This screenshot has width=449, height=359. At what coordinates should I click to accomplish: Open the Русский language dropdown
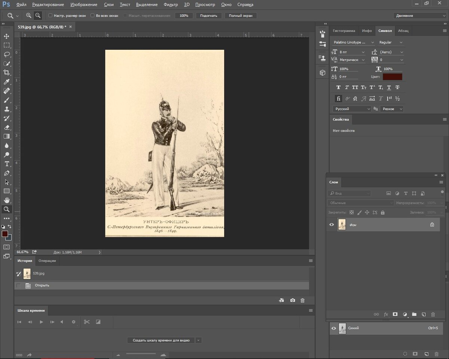point(352,109)
